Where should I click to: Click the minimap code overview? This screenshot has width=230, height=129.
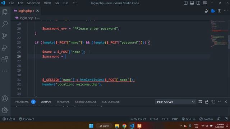[219, 34]
